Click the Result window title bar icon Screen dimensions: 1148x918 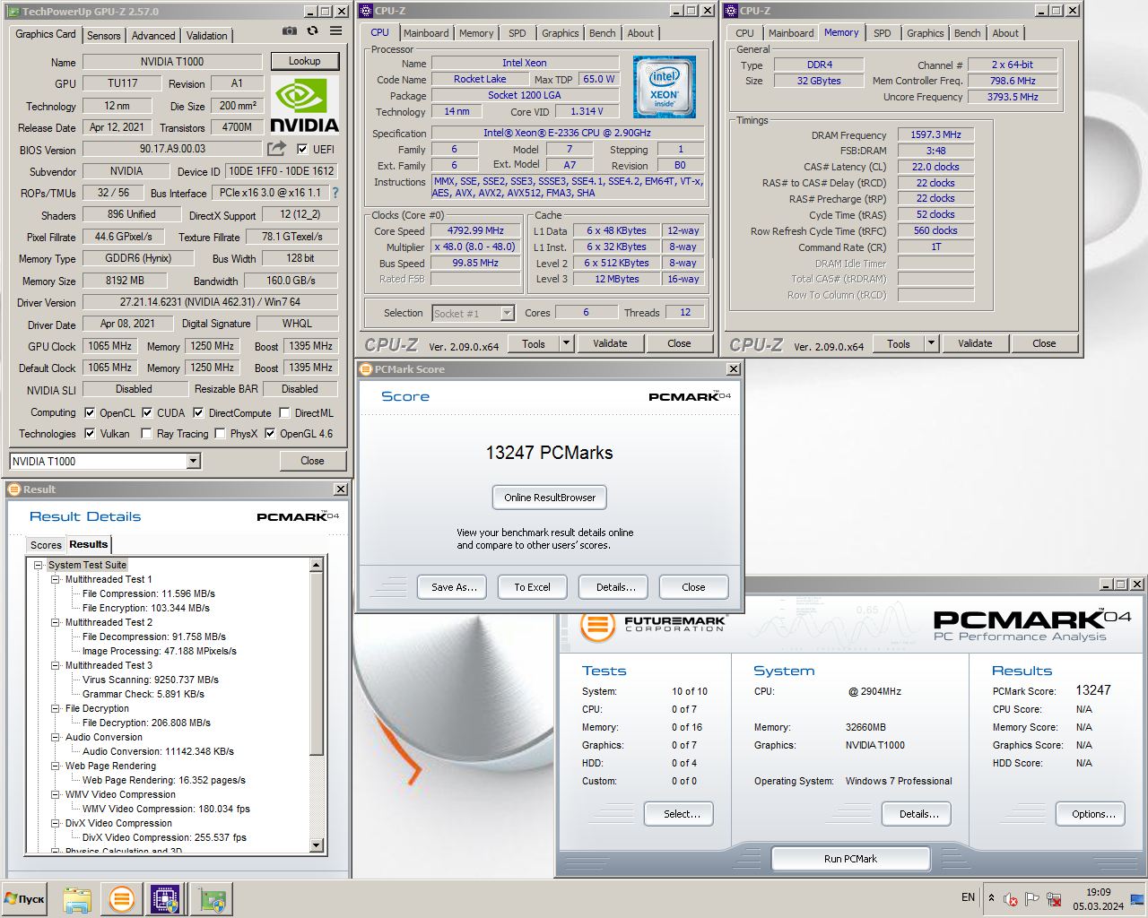[14, 489]
